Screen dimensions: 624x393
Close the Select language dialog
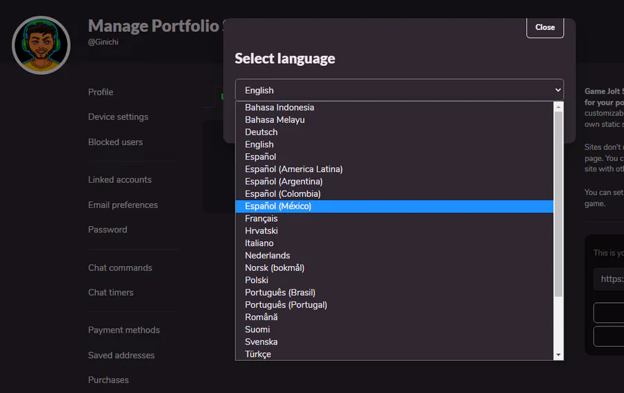pos(544,27)
